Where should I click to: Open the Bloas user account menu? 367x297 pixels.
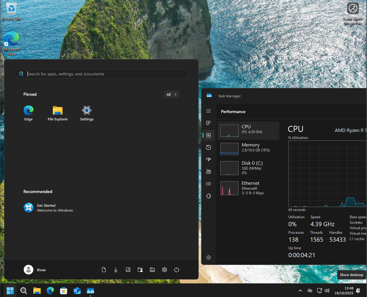35,270
